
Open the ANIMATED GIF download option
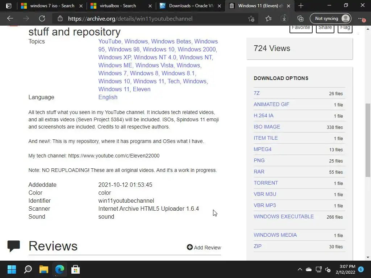click(x=271, y=104)
